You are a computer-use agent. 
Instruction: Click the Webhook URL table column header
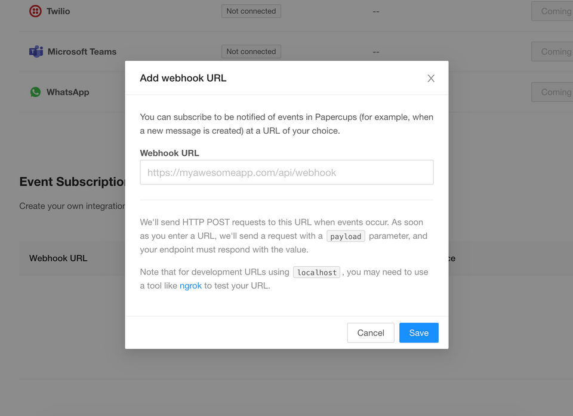coord(58,258)
